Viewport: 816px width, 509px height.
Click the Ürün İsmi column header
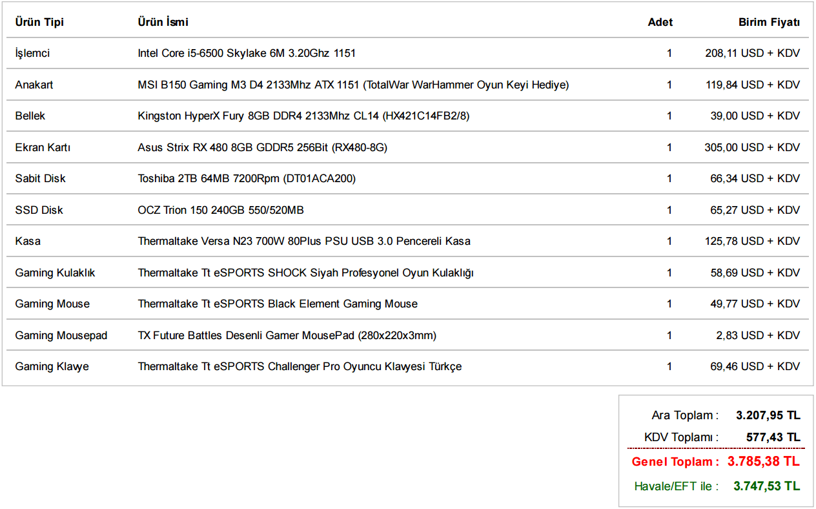coord(163,22)
